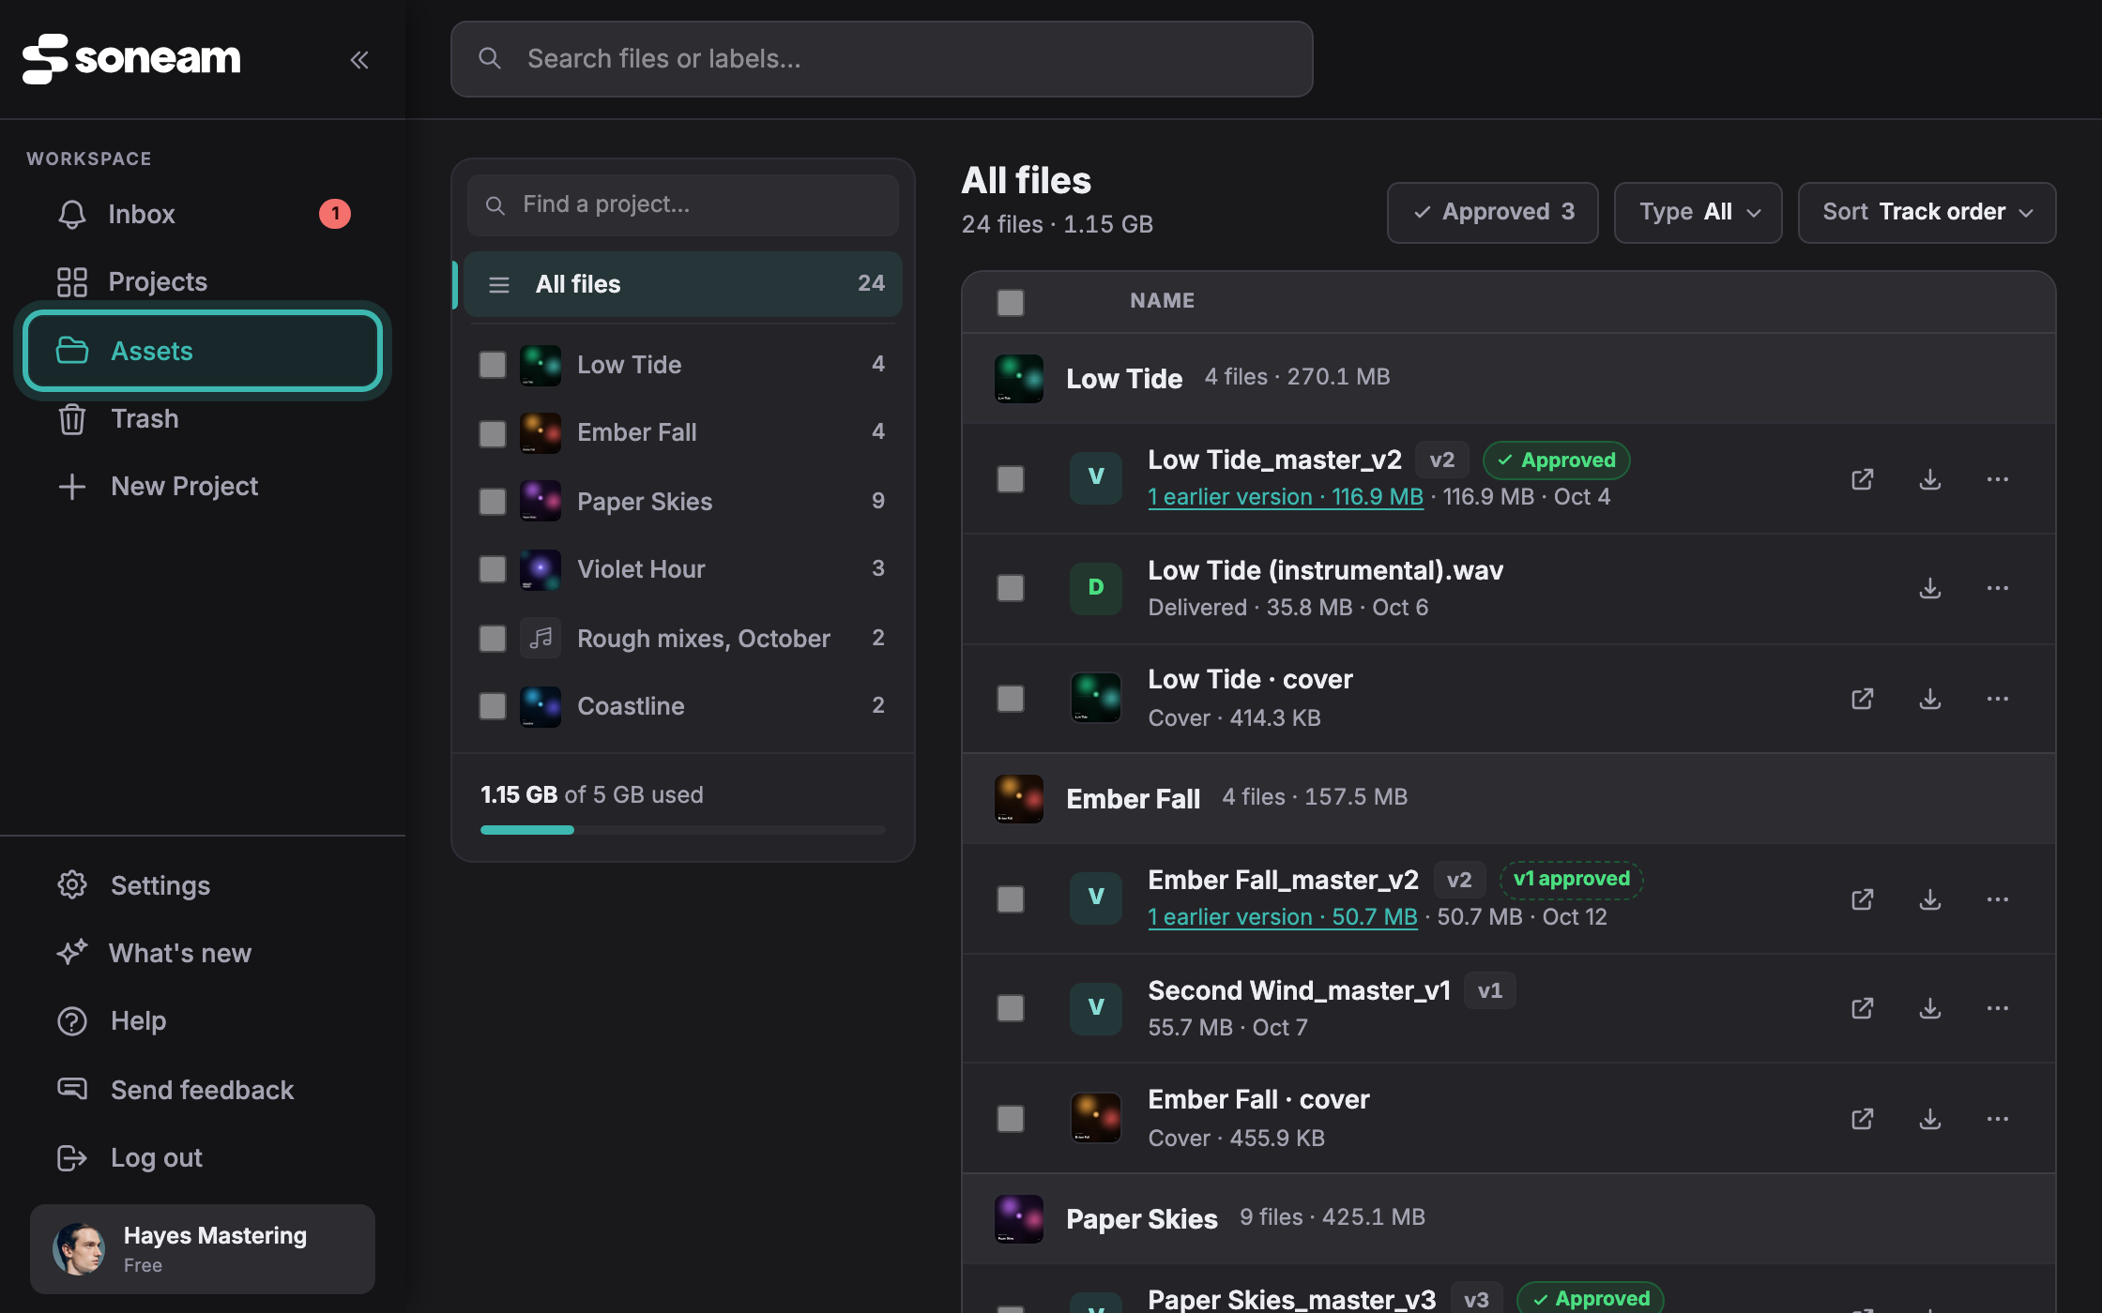Open the Type All dropdown
The image size is (2102, 1313).
[1698, 213]
